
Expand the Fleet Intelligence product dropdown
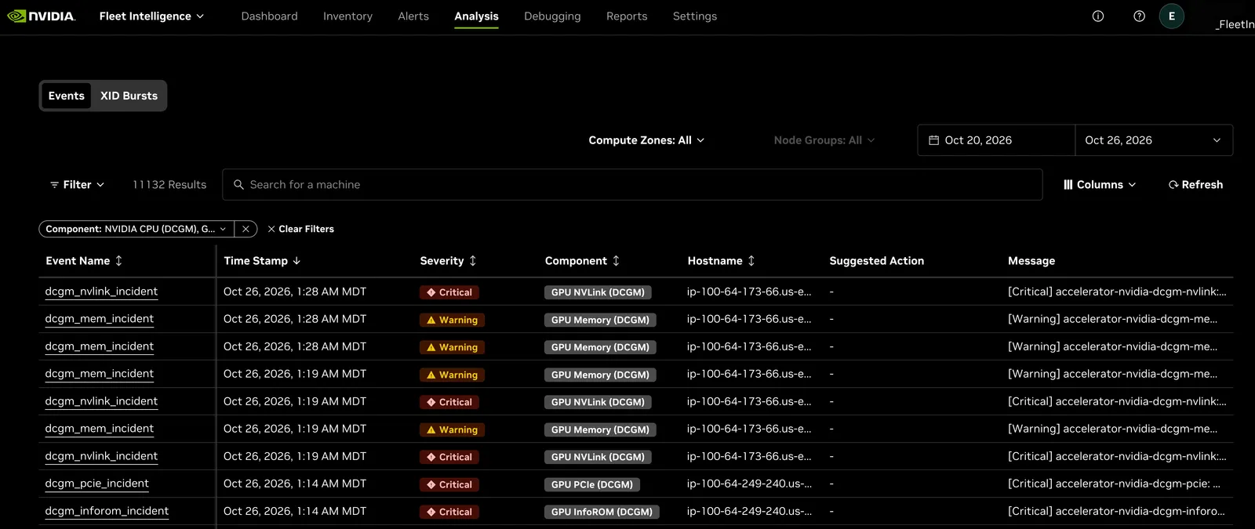(151, 16)
